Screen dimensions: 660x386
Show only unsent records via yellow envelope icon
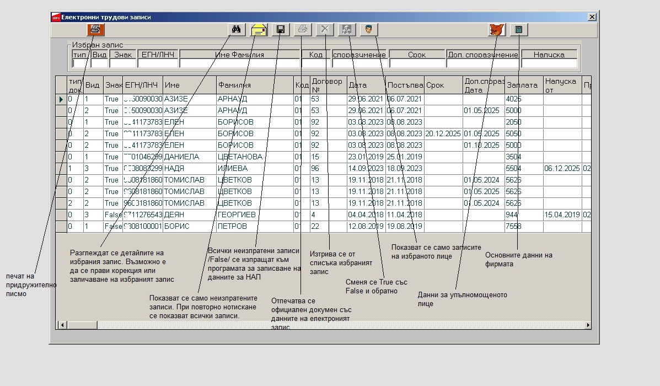(x=259, y=29)
